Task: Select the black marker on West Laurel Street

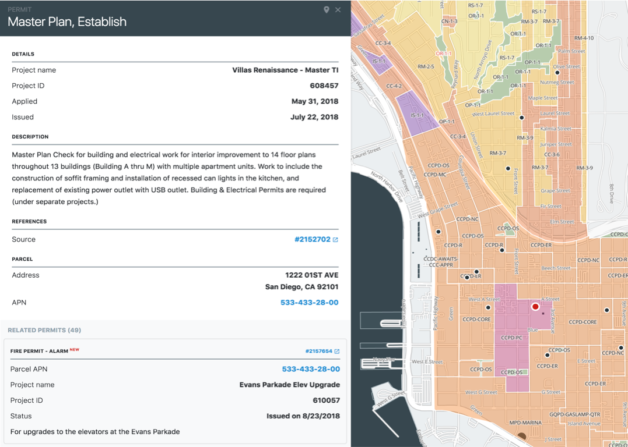Action: [522, 118]
